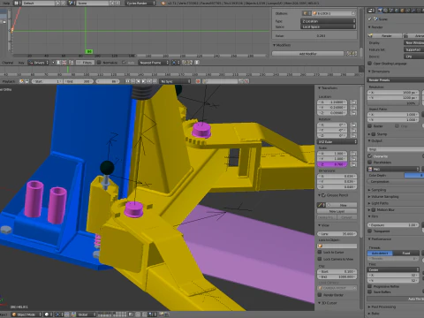424x318 pixels.
Task: Open the Render Presets dropdown
Action: point(395,80)
